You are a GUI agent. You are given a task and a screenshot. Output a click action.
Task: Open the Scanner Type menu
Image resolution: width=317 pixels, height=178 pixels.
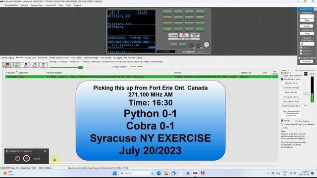pos(37,5)
